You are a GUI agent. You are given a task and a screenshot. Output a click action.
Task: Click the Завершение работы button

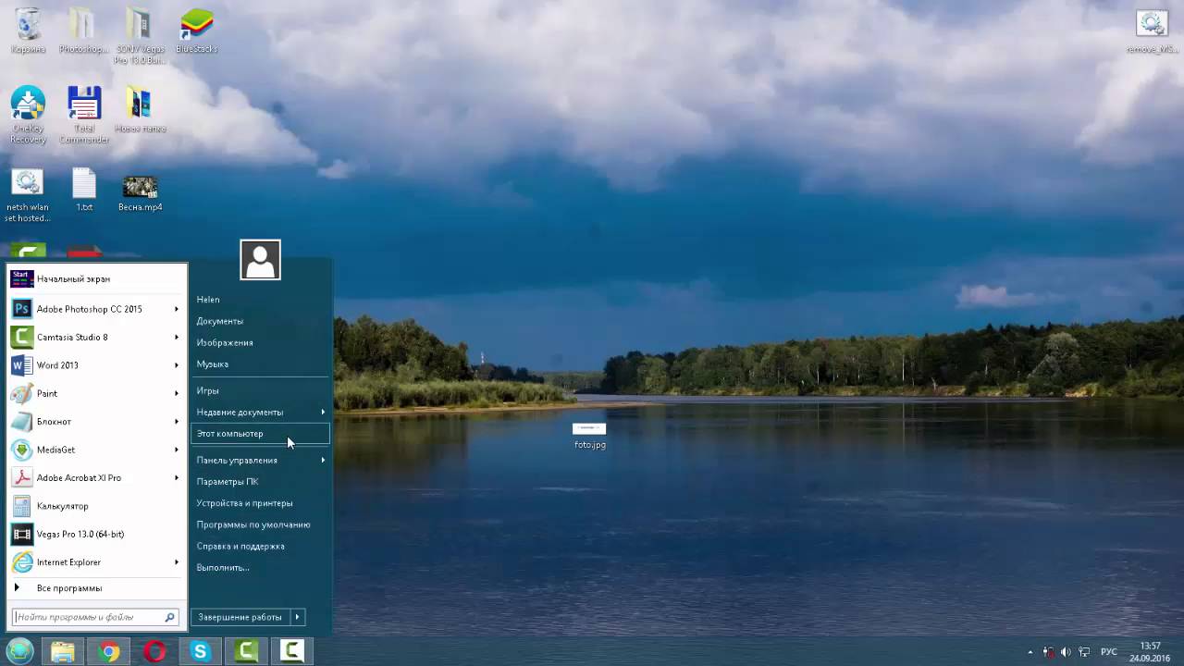point(240,617)
